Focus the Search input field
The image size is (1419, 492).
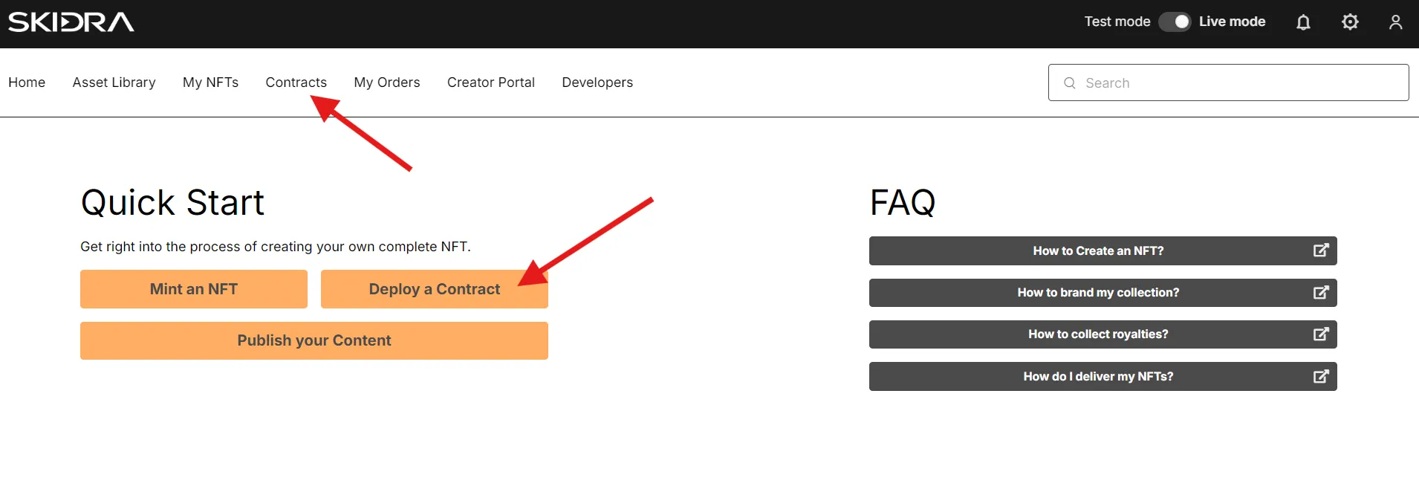(1229, 82)
